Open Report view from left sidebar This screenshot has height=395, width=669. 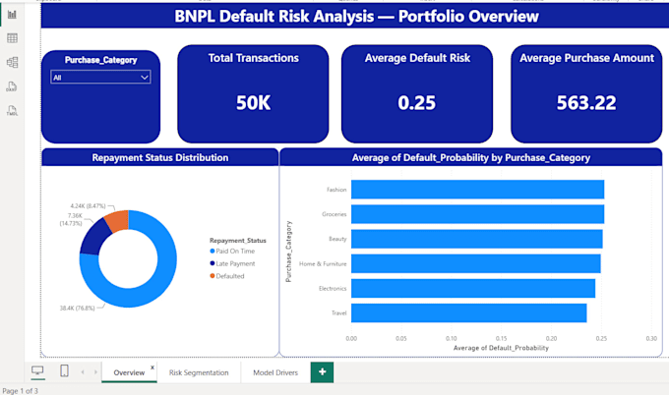click(x=12, y=15)
